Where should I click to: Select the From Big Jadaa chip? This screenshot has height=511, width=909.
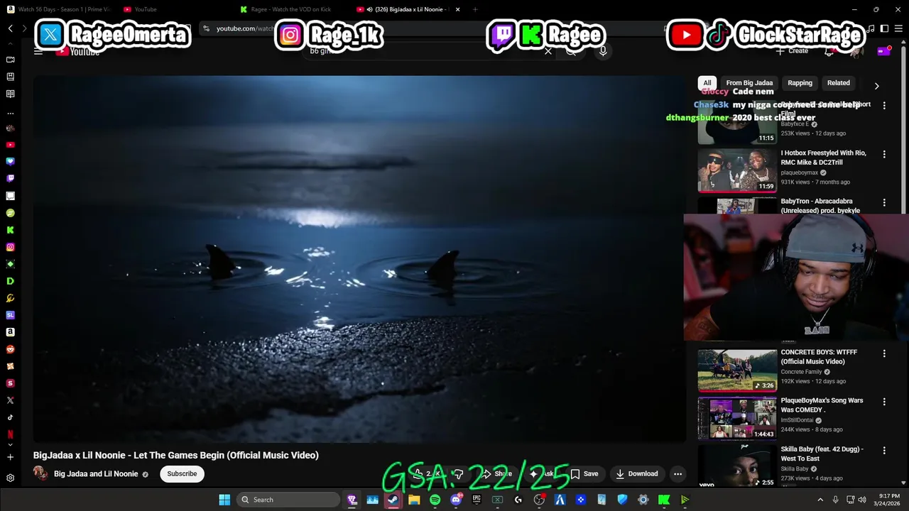pos(749,83)
